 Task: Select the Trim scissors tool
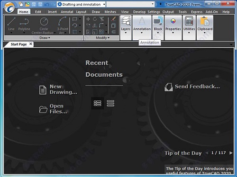(x=101, y=19)
